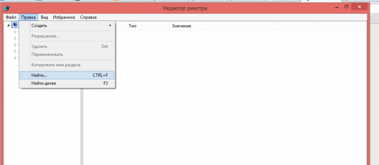Open the Вид menu
Image resolution: width=379 pixels, height=165 pixels.
(44, 17)
